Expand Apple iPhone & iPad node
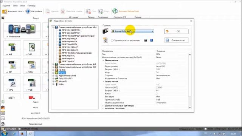This screenshot has height=136, width=242. 53,76
